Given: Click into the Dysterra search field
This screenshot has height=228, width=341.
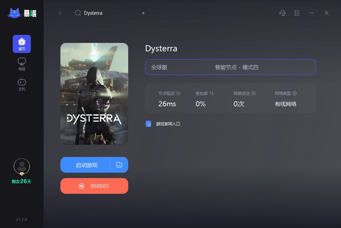Looking at the screenshot, I should click(x=109, y=13).
